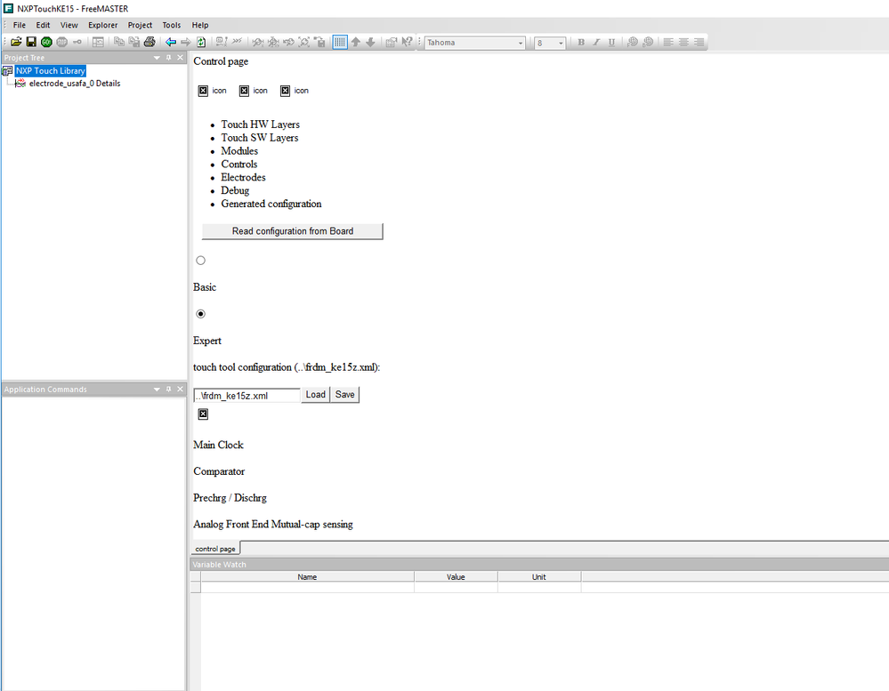Click the Copy icon in the toolbar
The height and width of the screenshot is (691, 889).
coord(119,42)
